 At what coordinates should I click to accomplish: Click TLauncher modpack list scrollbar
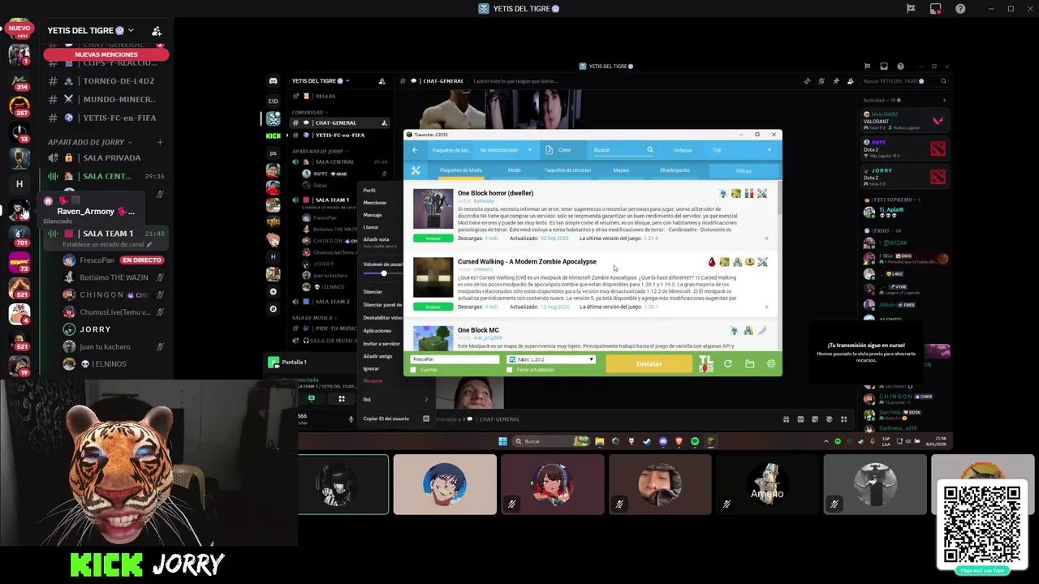pyautogui.click(x=779, y=199)
